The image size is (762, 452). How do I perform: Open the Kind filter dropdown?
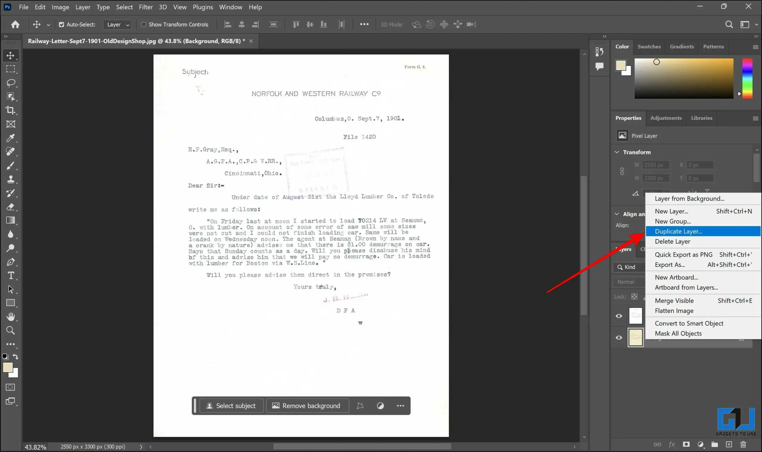[629, 267]
